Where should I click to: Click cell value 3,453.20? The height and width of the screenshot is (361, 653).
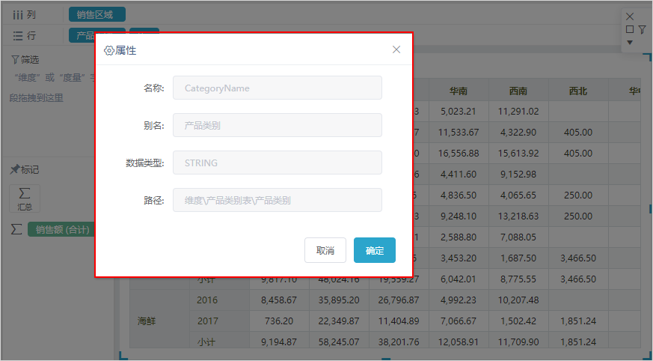(x=459, y=258)
